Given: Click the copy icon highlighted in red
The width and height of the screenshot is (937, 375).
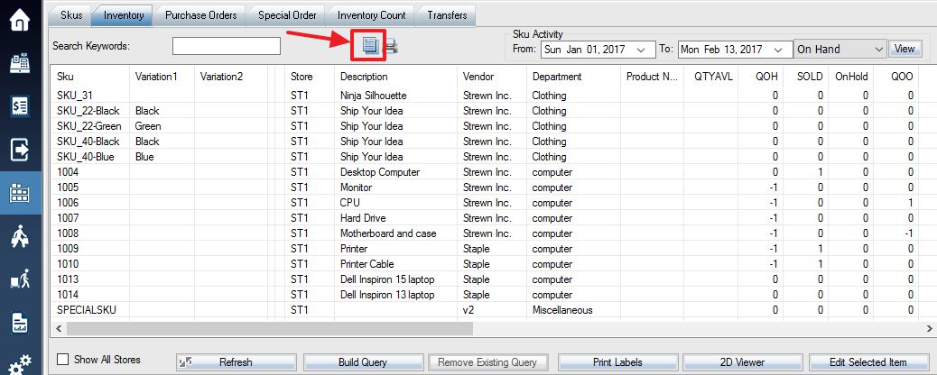Looking at the screenshot, I should click(370, 45).
